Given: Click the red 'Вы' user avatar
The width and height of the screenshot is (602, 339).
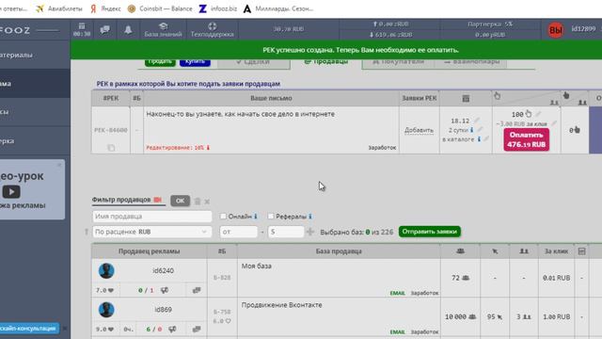Looking at the screenshot, I should pyautogui.click(x=556, y=29).
